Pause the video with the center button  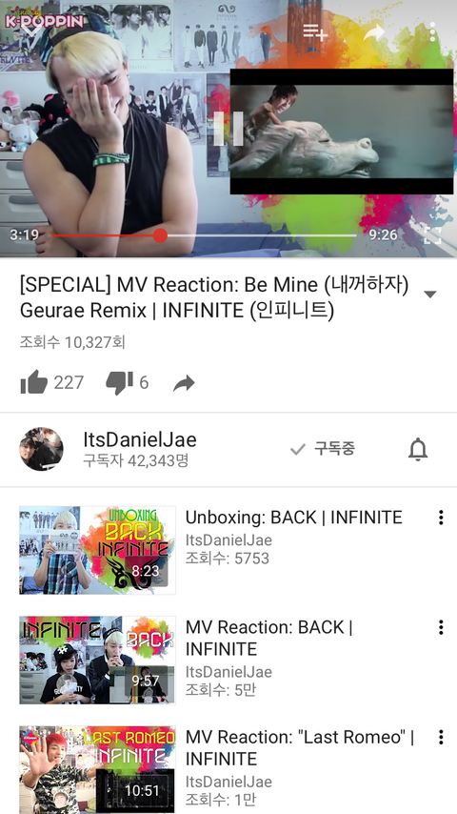coord(228,129)
